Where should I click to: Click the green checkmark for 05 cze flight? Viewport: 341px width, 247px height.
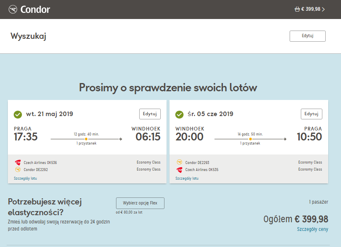(x=179, y=114)
